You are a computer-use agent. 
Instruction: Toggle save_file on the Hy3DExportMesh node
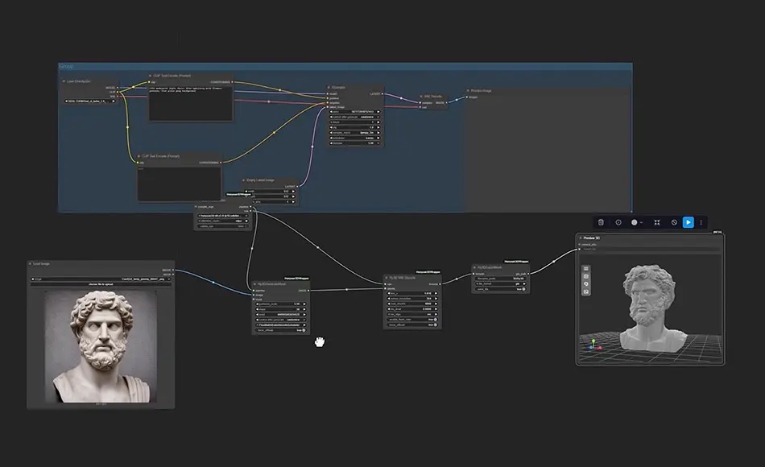pyautogui.click(x=523, y=289)
